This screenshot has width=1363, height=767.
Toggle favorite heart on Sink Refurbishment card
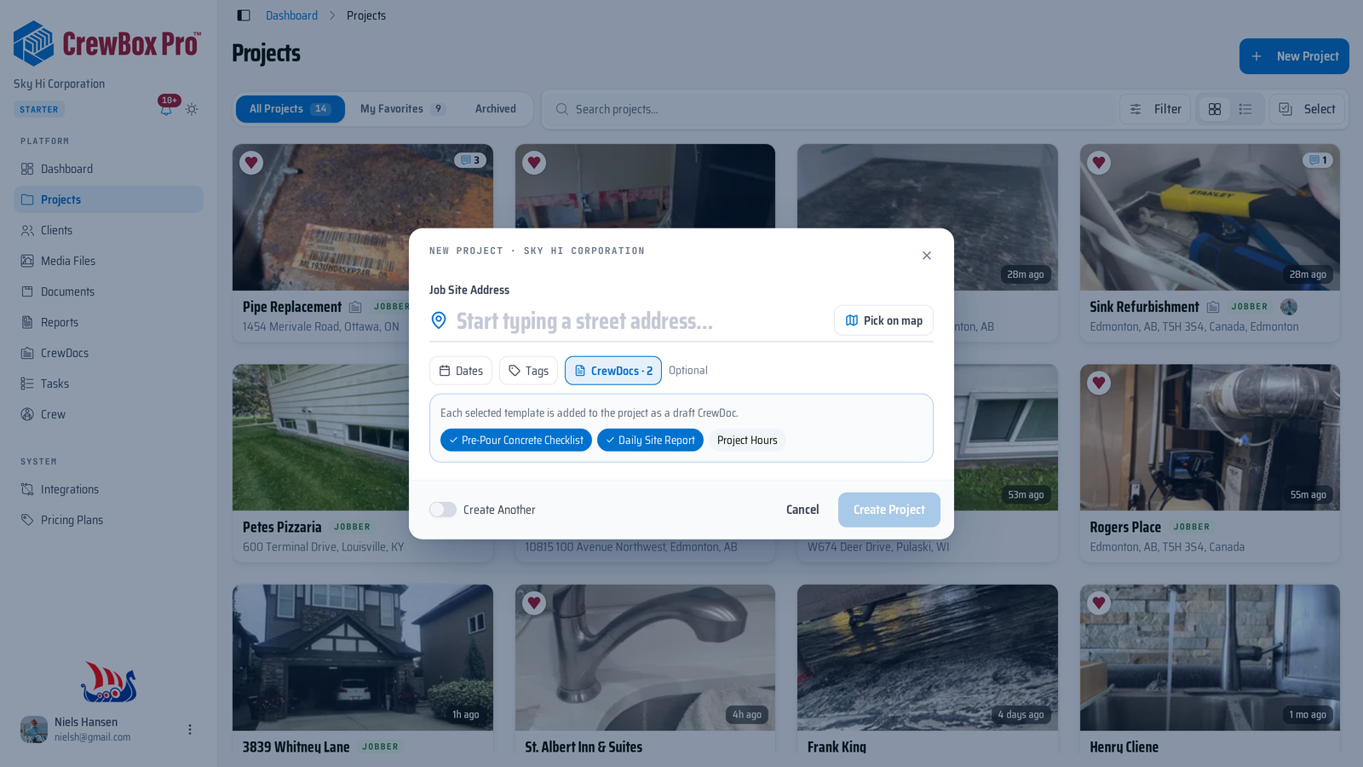click(1099, 163)
